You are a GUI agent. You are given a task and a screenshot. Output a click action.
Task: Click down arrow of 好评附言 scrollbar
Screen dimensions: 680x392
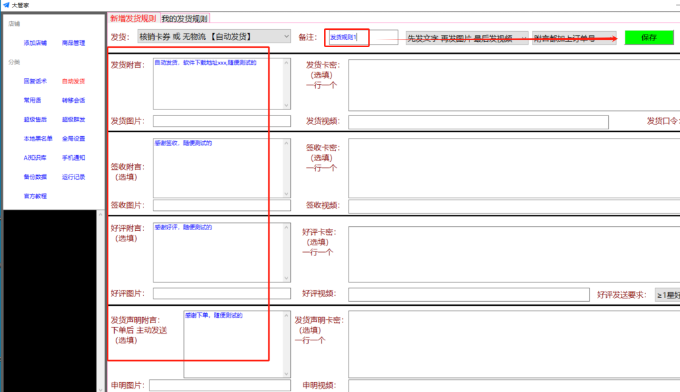(286, 278)
